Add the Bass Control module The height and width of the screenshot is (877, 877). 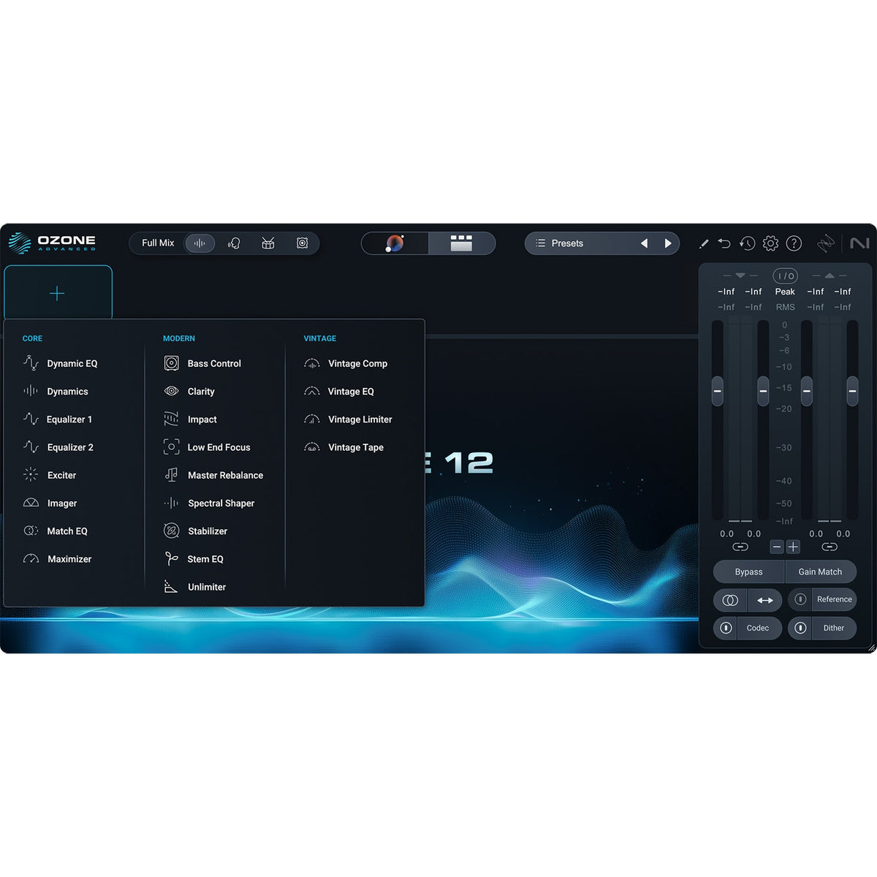(202, 363)
